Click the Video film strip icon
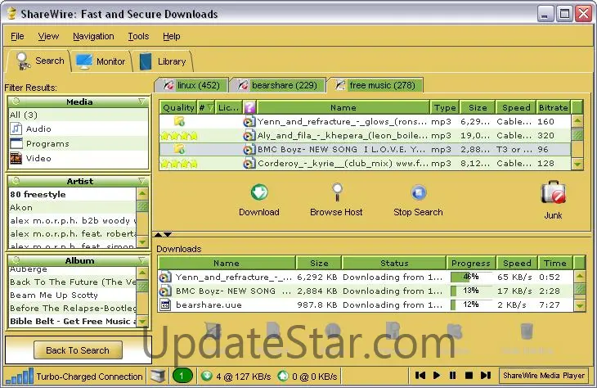Viewport: 597px width, 388px height. tap(16, 158)
